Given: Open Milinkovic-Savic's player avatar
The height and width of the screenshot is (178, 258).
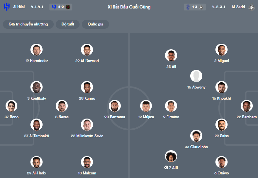Looking at the screenshot, I should coord(87,125).
